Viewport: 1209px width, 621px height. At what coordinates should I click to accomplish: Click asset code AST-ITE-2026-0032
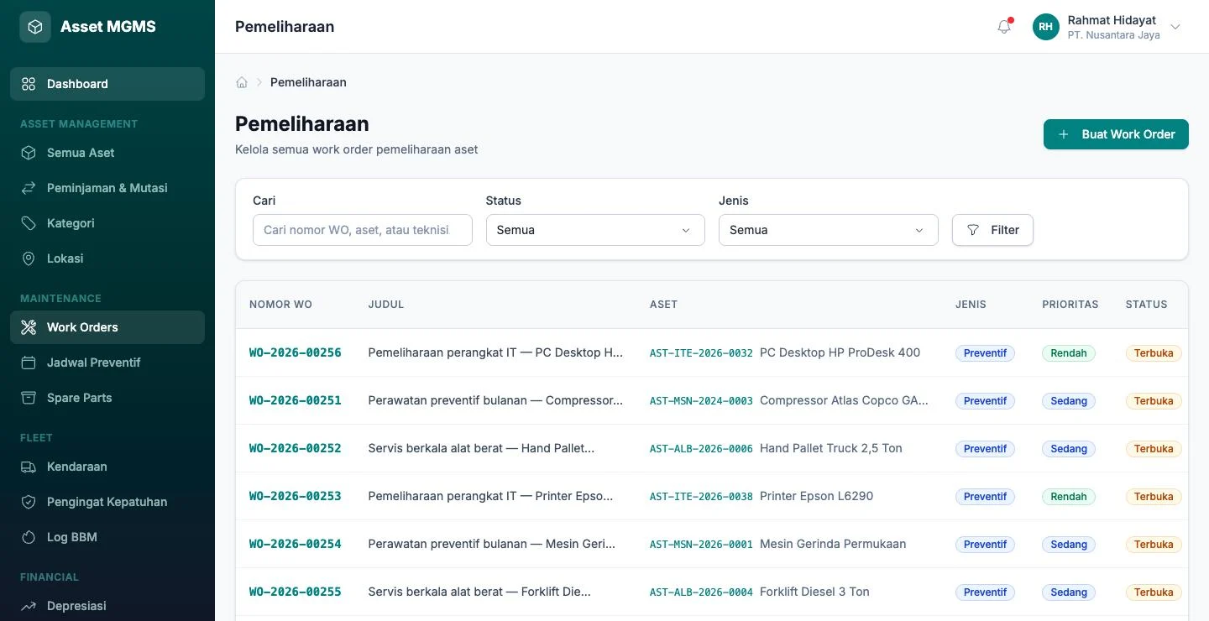pyautogui.click(x=701, y=353)
